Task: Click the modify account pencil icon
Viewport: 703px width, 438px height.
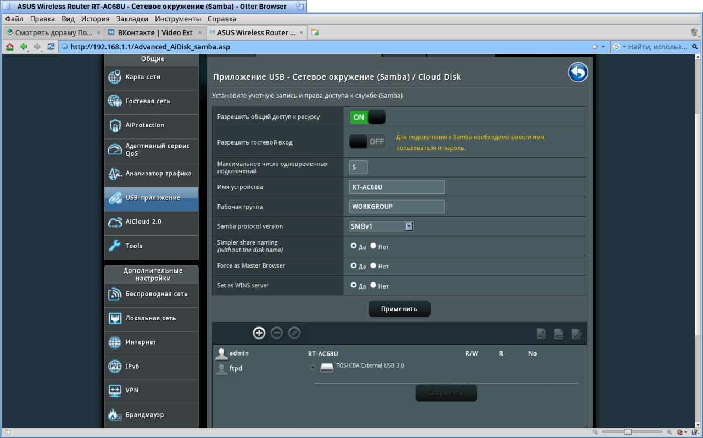Action: (294, 332)
